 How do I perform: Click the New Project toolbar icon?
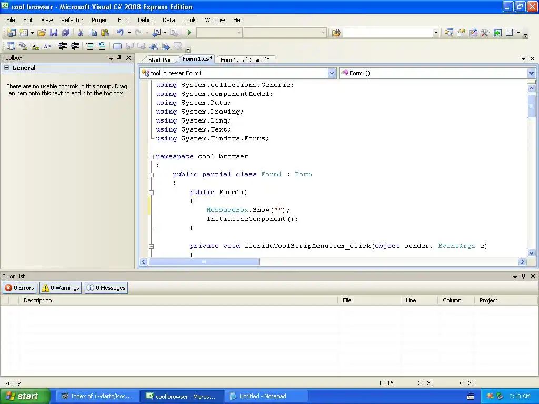coord(11,33)
